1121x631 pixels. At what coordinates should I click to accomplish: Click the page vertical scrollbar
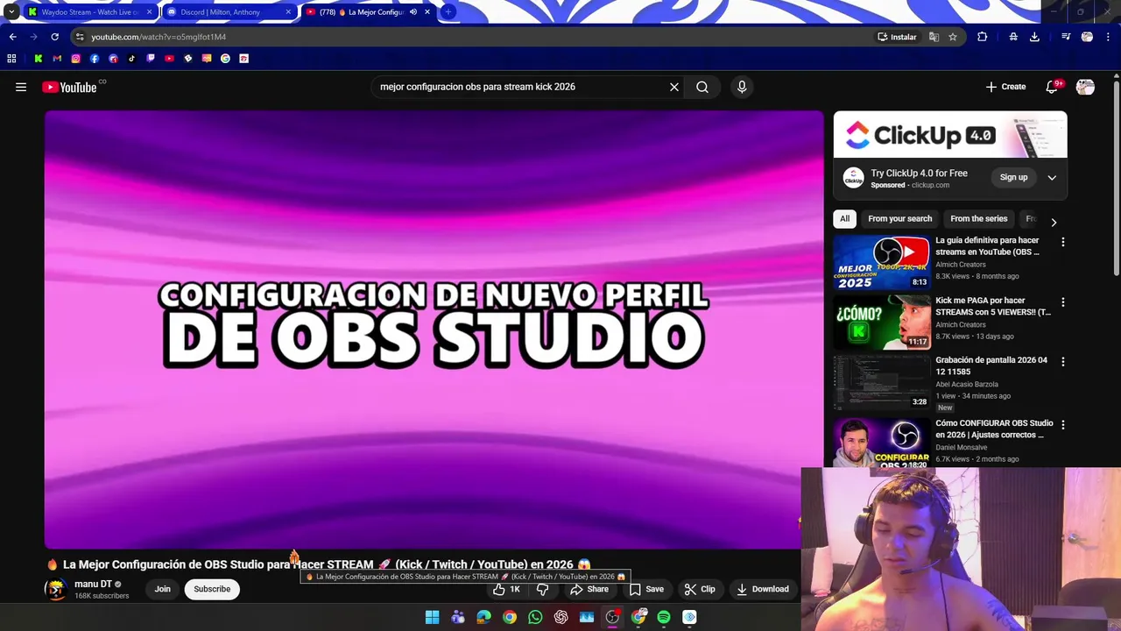pos(1117,180)
